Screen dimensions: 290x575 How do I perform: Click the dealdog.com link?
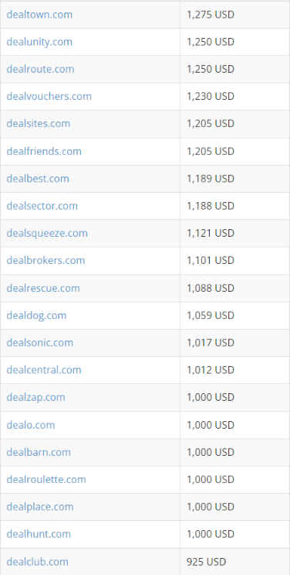[36, 316]
